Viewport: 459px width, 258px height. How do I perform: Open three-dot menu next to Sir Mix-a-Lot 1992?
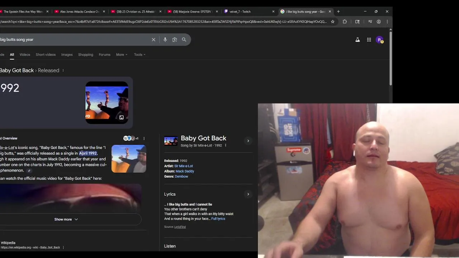(225, 145)
